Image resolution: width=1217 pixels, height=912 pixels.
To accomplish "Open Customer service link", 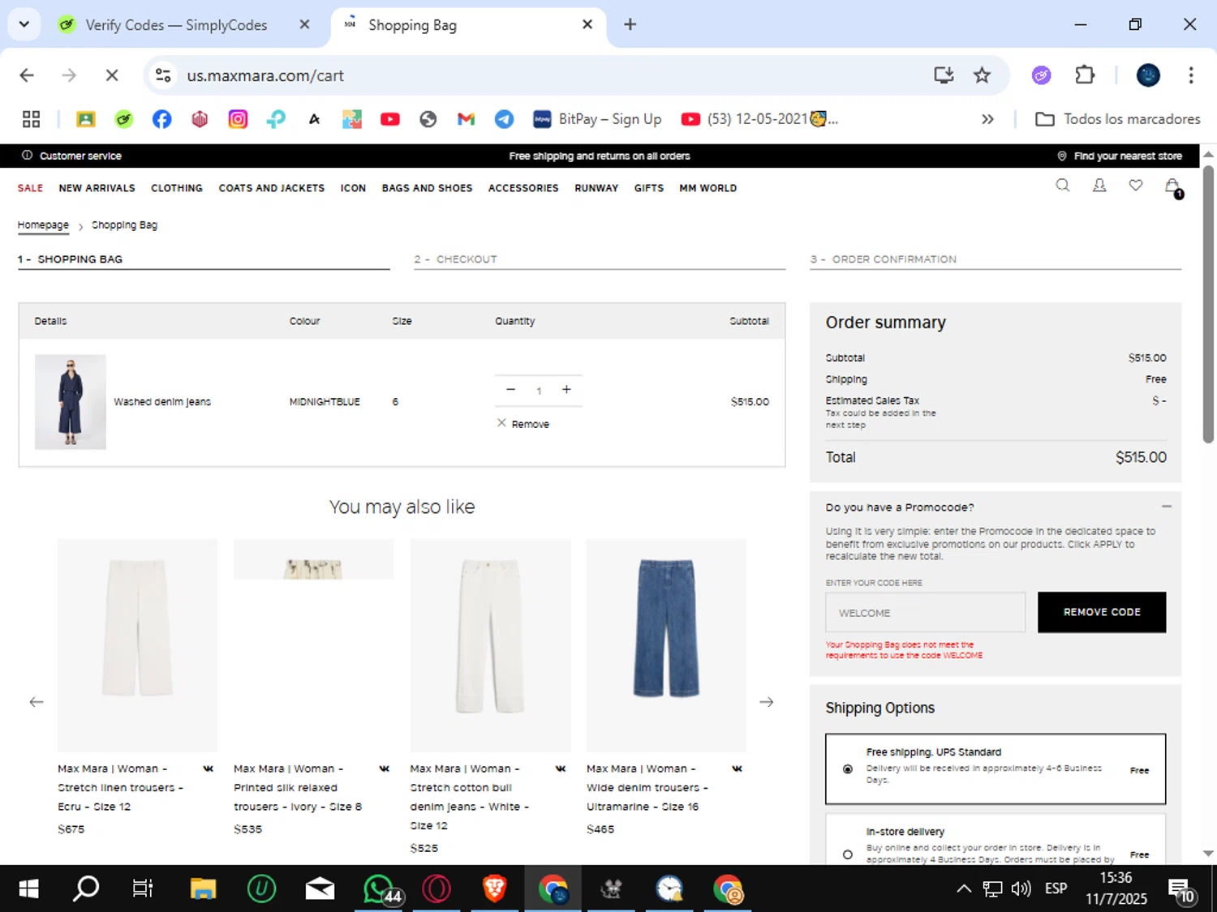I will [x=71, y=156].
